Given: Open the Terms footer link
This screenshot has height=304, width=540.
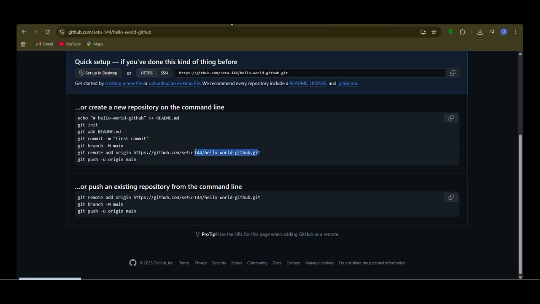Looking at the screenshot, I should pos(184,263).
